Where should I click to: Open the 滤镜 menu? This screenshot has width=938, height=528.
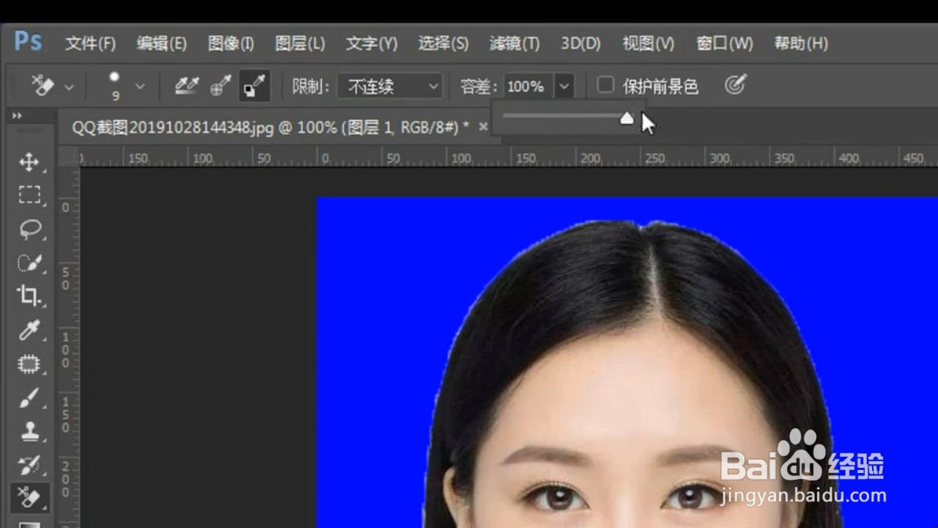[x=513, y=44]
